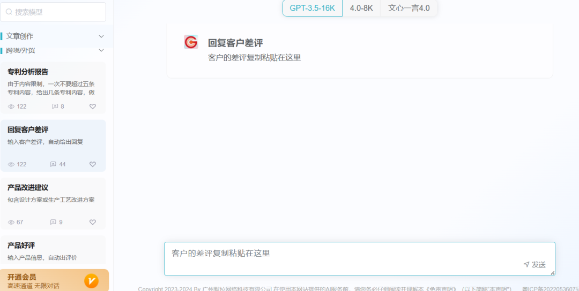579x291 pixels.
Task: Collapse the 文章创作 category chevron
Action: tap(101, 36)
